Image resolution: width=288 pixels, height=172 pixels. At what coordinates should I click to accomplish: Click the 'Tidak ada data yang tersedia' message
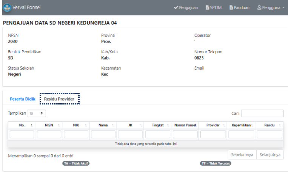pyautogui.click(x=146, y=144)
